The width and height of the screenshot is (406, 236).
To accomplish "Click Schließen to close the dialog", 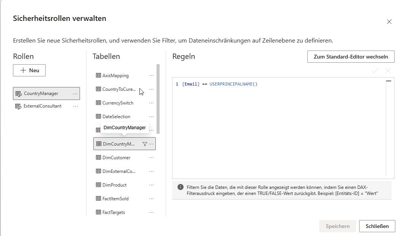I will point(377,226).
